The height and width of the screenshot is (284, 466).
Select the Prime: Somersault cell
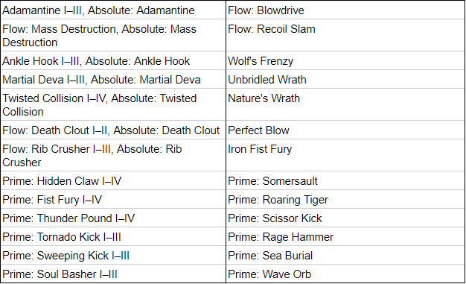coord(345,180)
